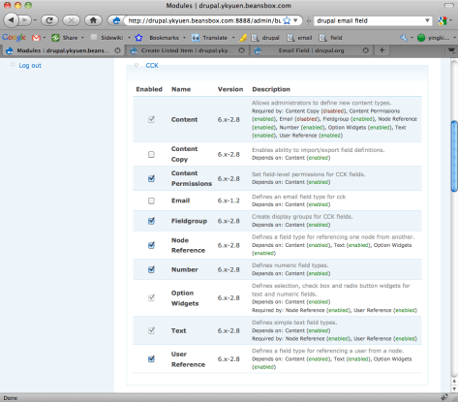This screenshot has height=402, width=458.
Task: Enable the Content Copy module checkbox
Action: (x=151, y=154)
